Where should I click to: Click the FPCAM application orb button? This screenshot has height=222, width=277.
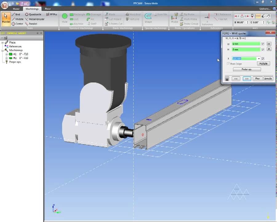5,5
